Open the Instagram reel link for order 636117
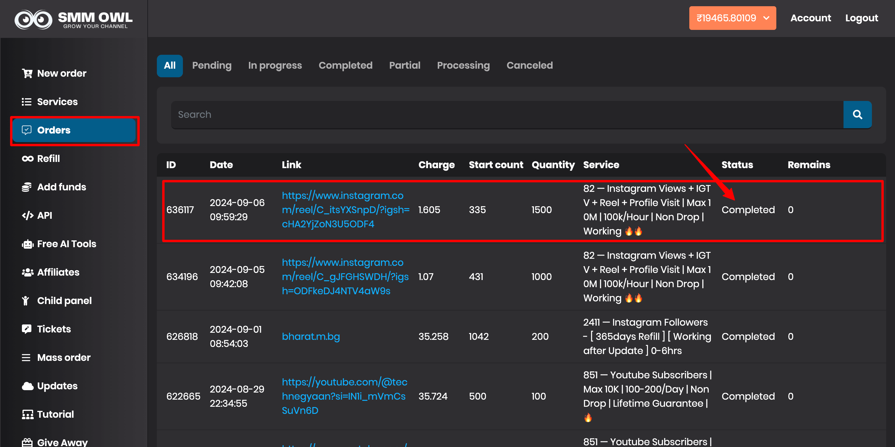This screenshot has width=895, height=447. (346, 210)
